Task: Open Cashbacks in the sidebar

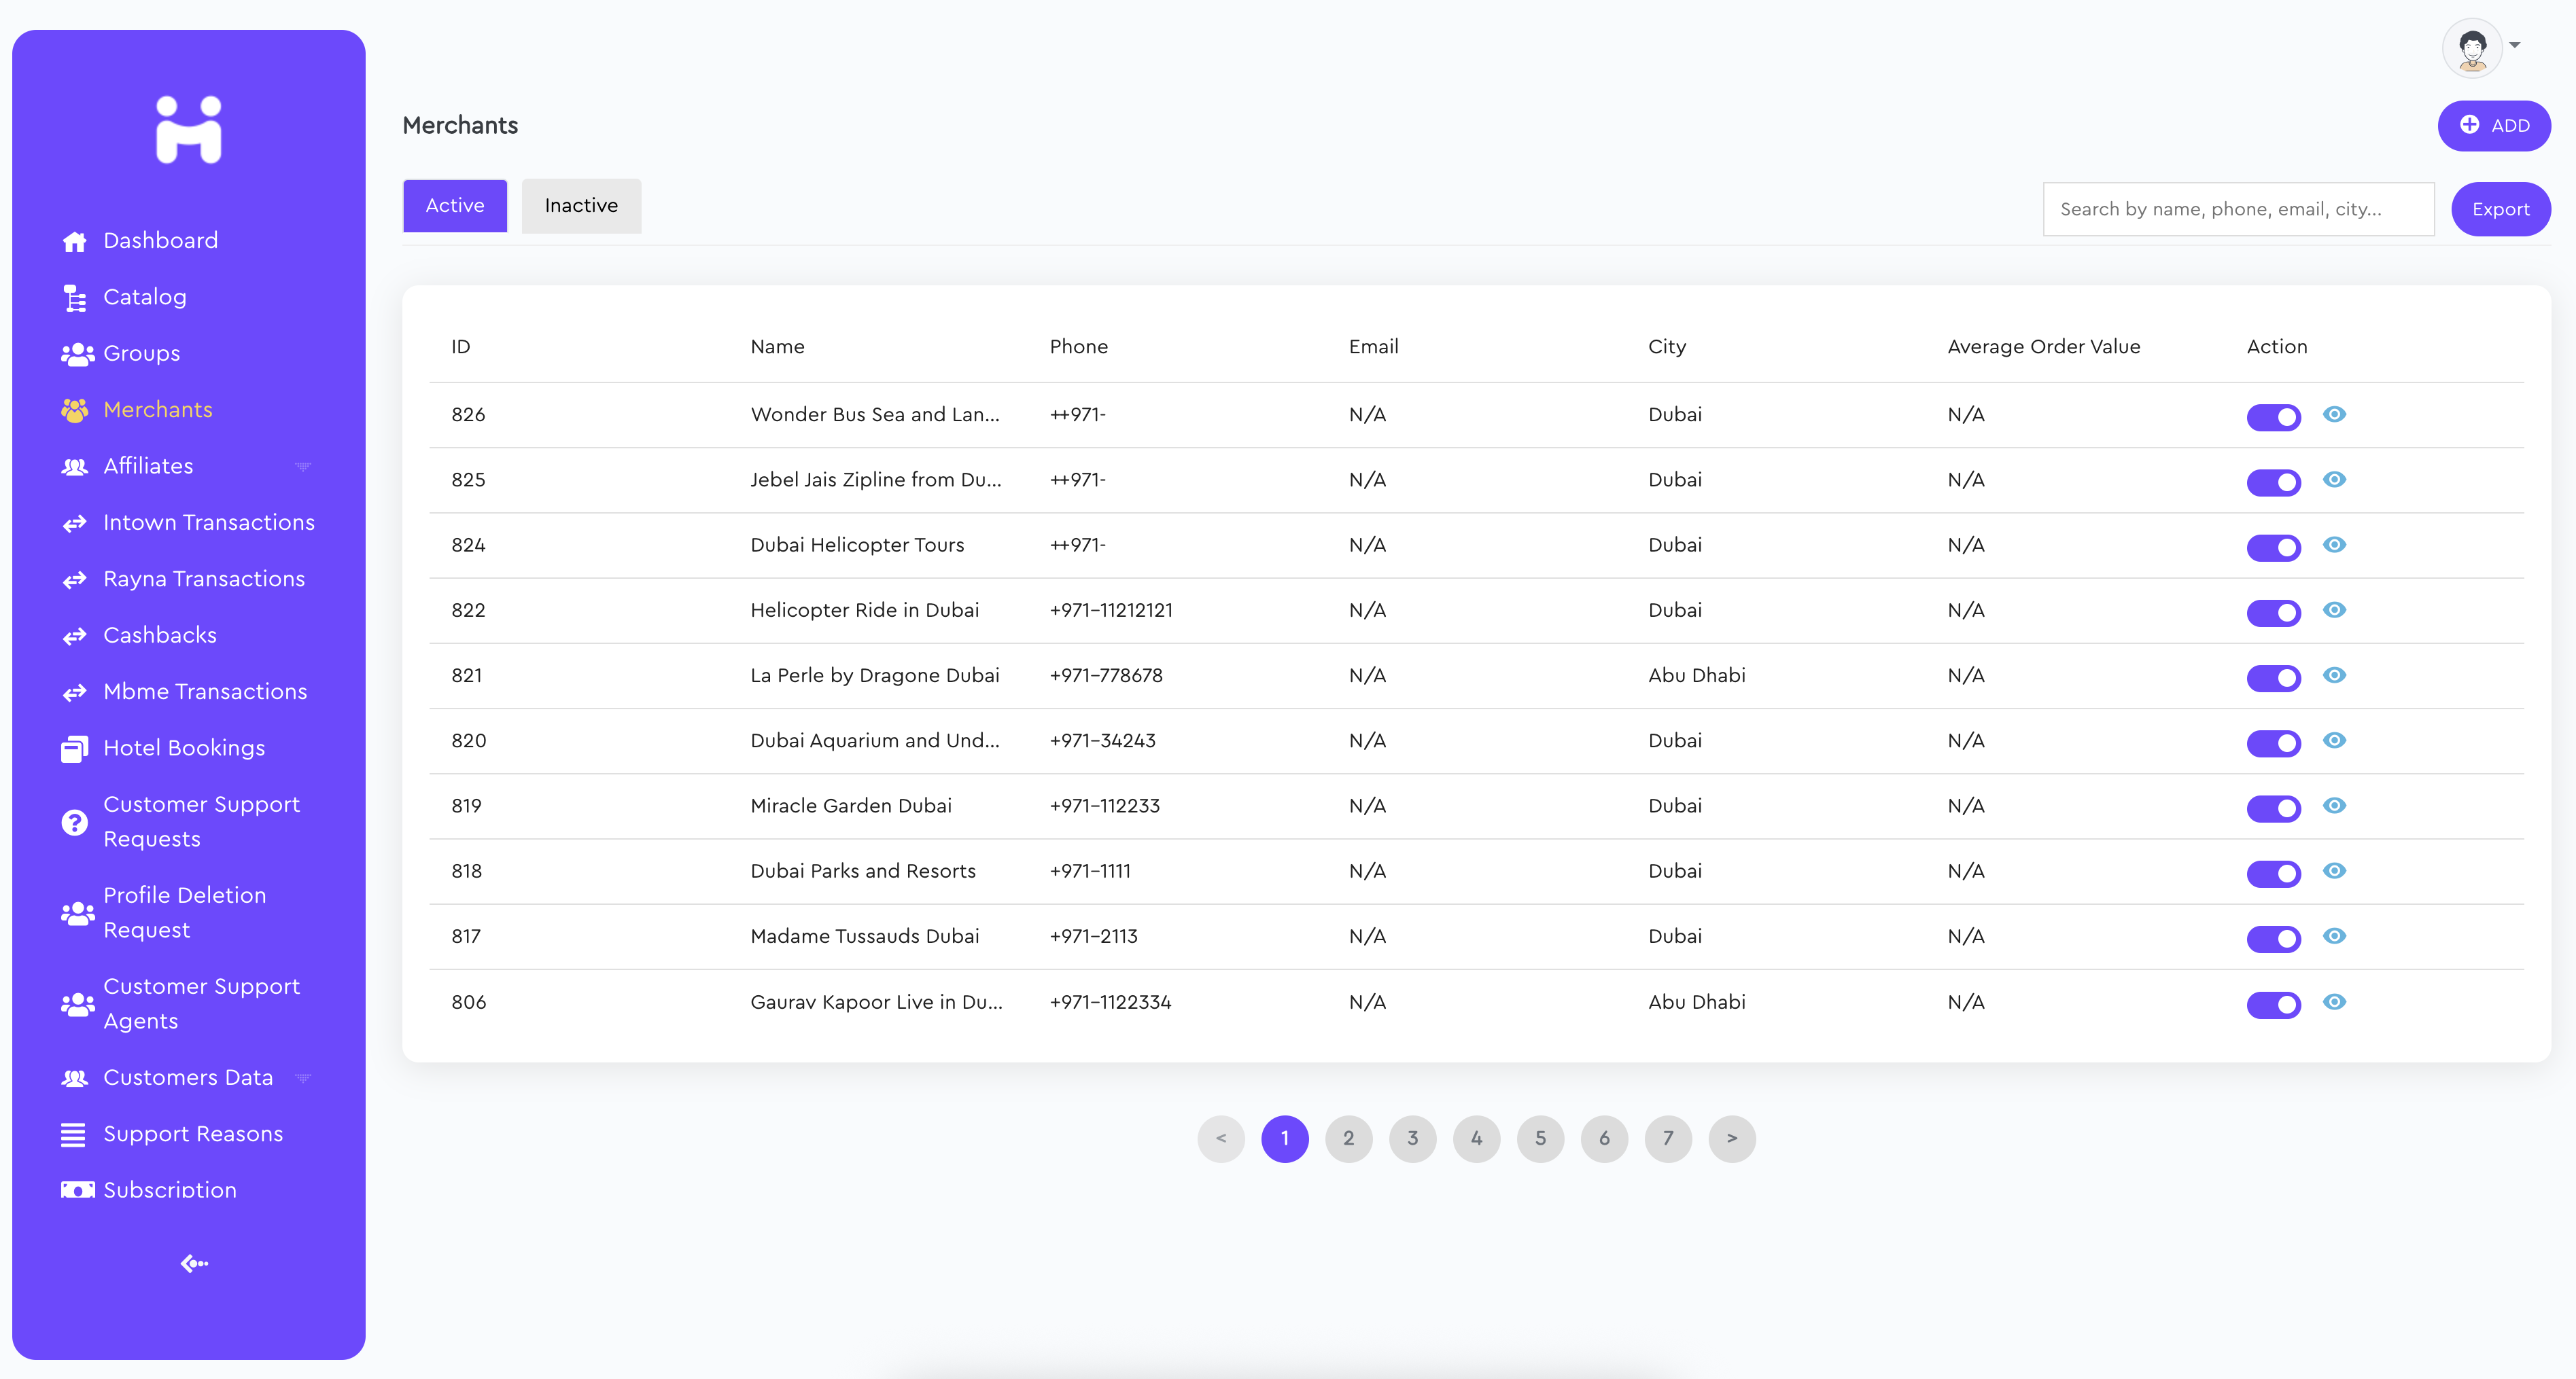Action: click(160, 636)
